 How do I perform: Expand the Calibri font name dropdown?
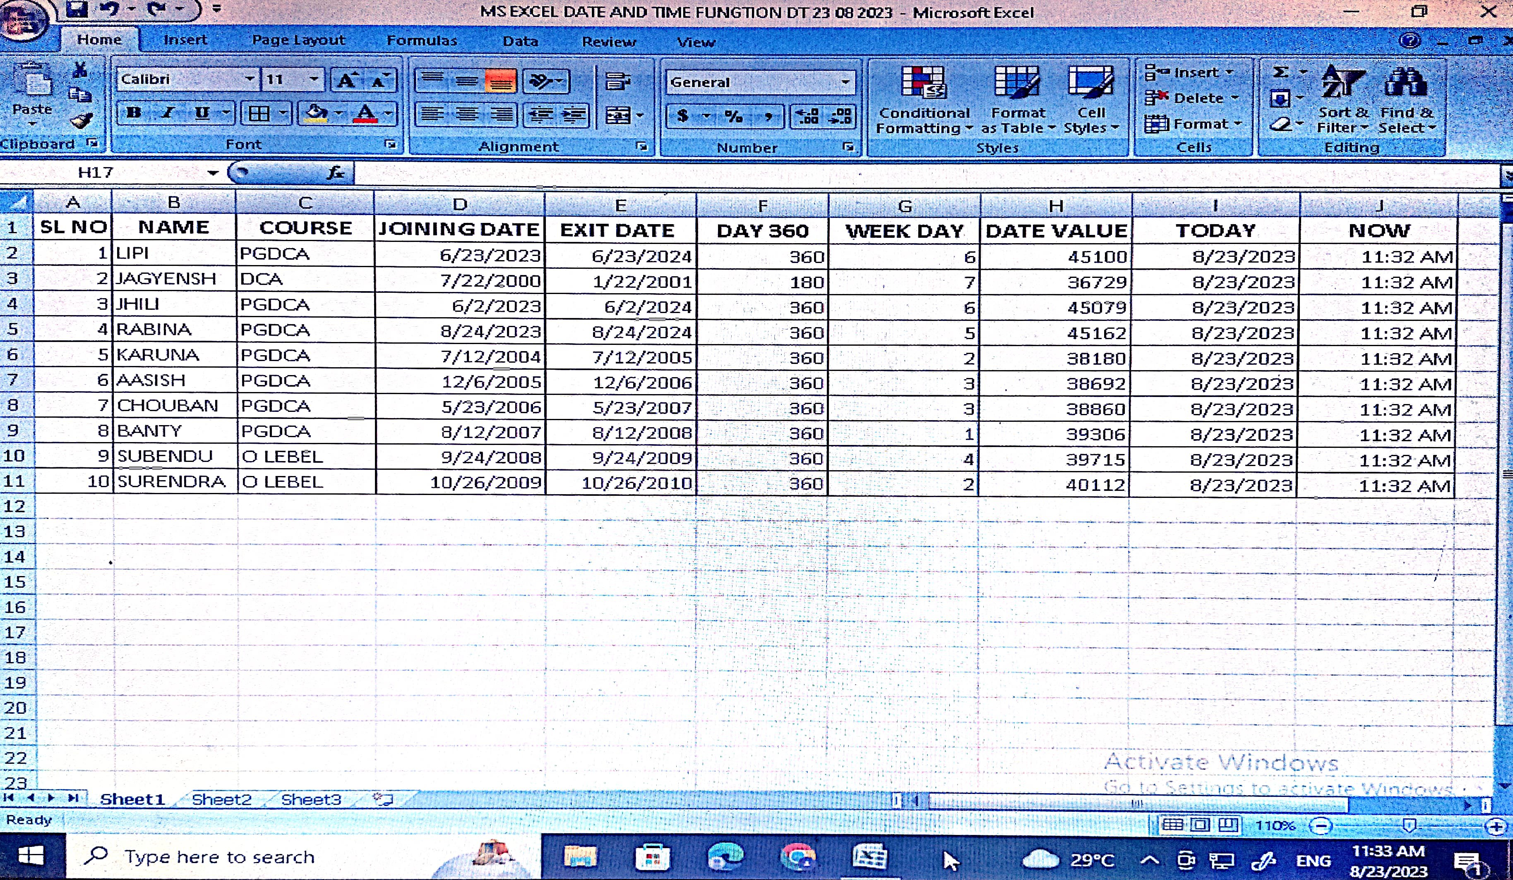coord(249,79)
